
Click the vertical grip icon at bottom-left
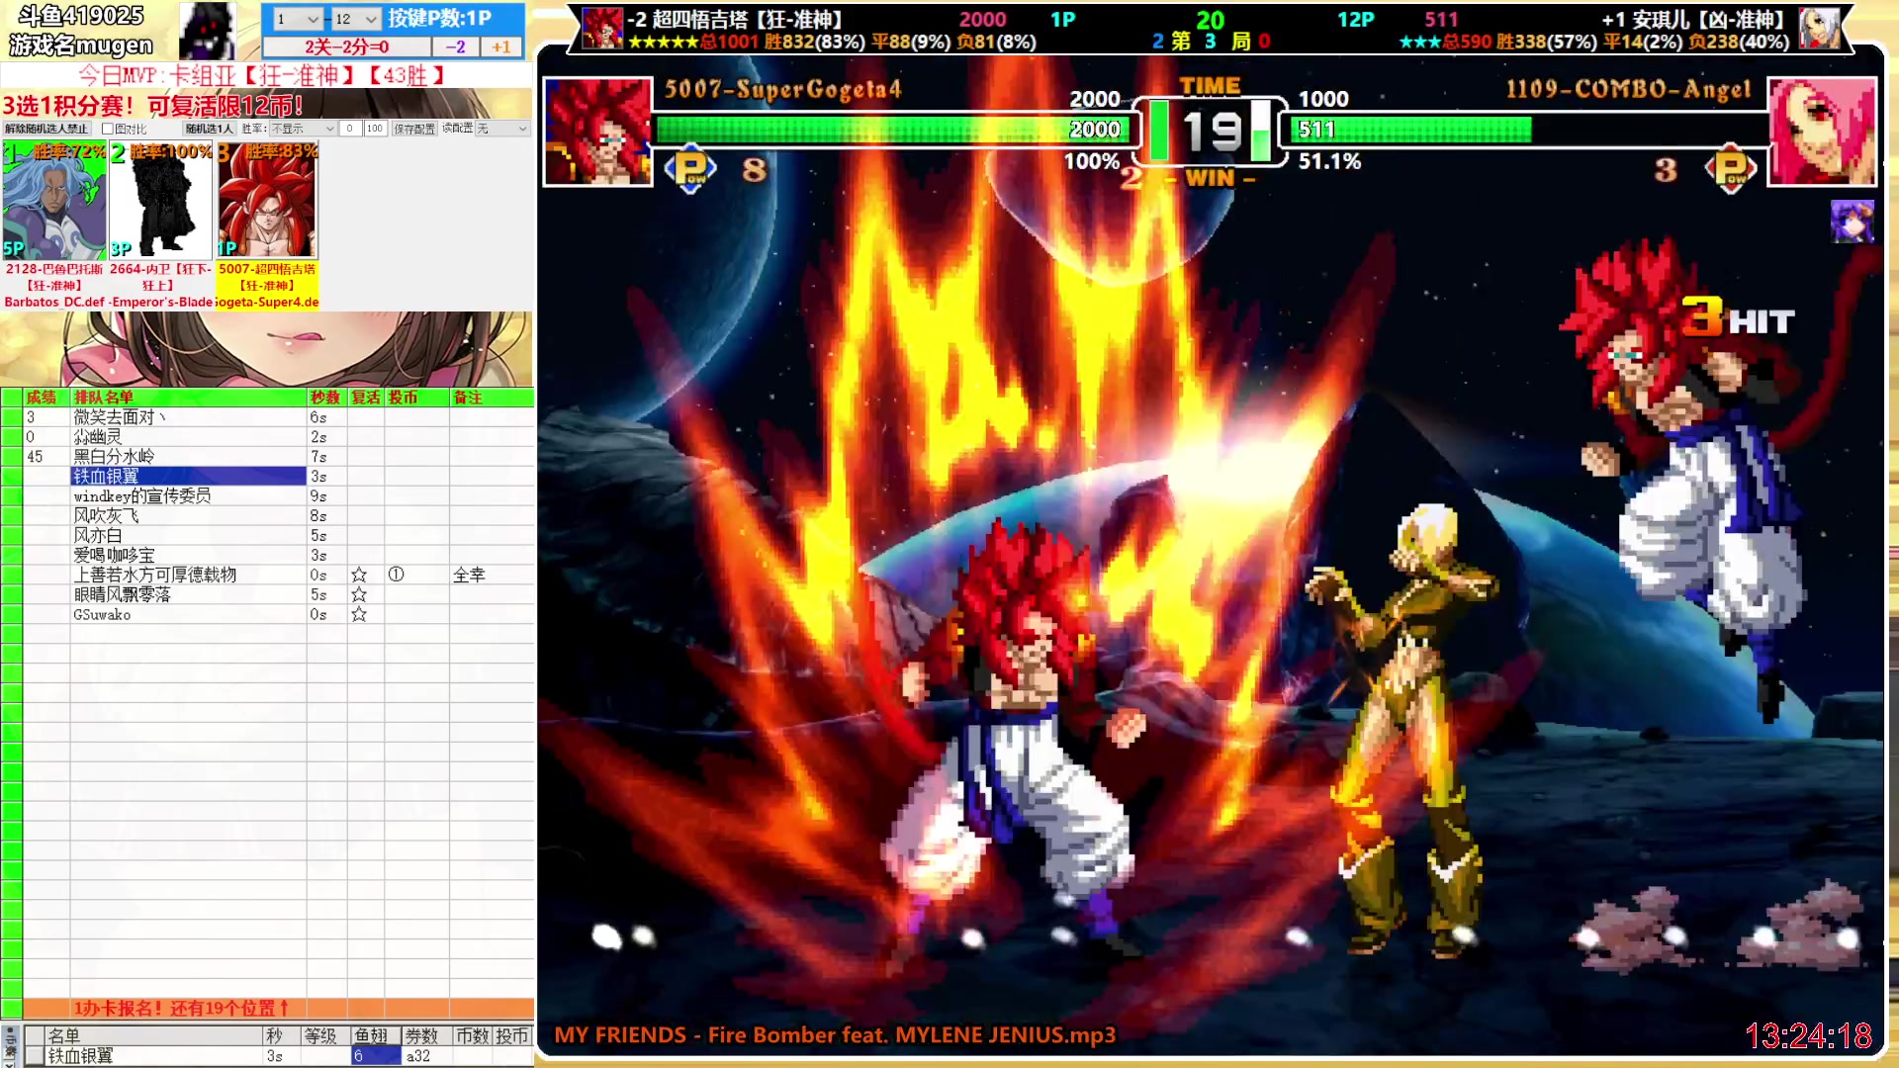10,1046
